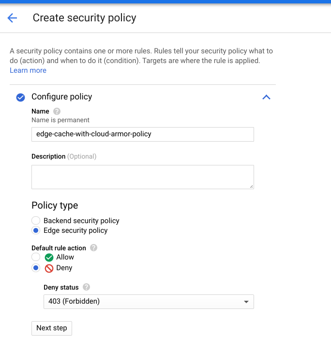Click the Description text area
This screenshot has width=331, height=341.
tap(142, 177)
